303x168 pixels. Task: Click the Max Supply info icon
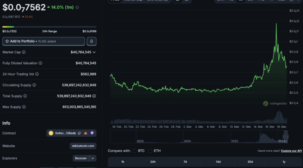[24, 107]
